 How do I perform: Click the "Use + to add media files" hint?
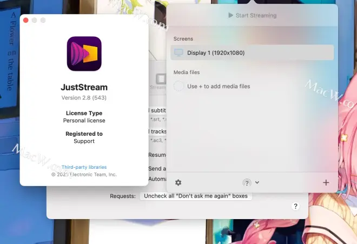click(x=219, y=86)
